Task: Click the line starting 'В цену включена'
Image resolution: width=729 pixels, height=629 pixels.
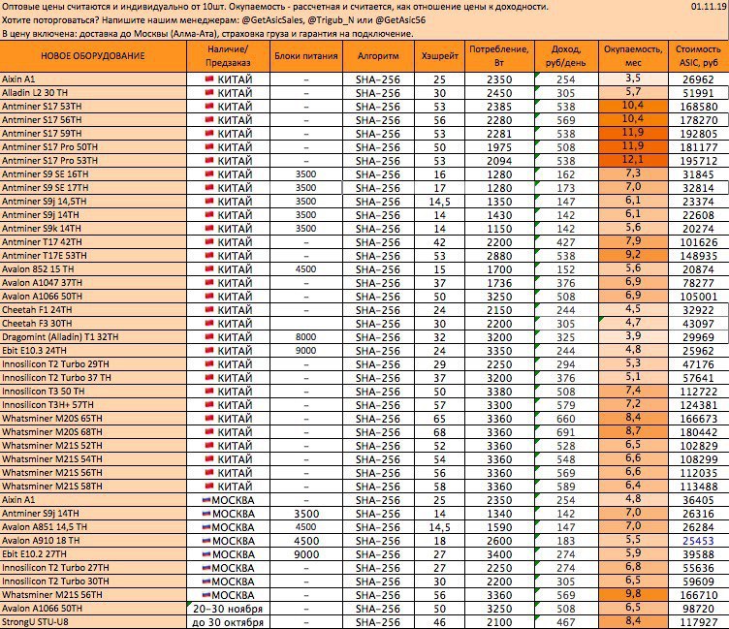Action: [x=207, y=34]
